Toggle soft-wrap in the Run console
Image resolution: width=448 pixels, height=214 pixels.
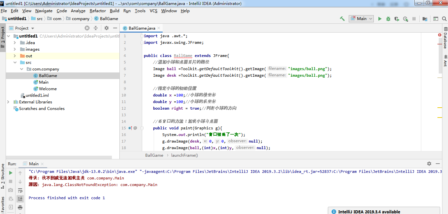[x=20, y=190]
